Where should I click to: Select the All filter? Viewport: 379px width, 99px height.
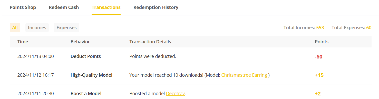pos(15,27)
